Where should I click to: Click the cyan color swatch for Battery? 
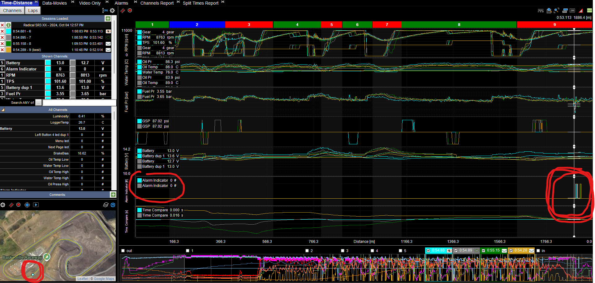coord(48,63)
